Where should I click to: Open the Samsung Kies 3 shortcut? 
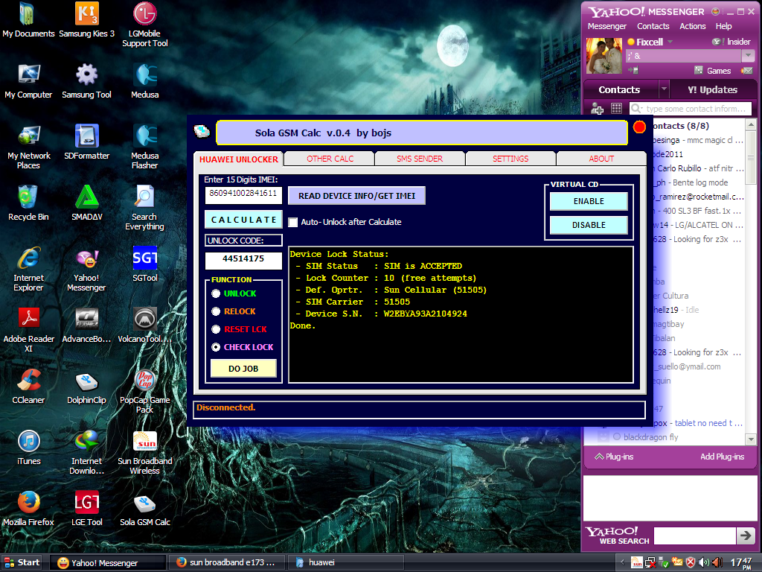pos(87,14)
